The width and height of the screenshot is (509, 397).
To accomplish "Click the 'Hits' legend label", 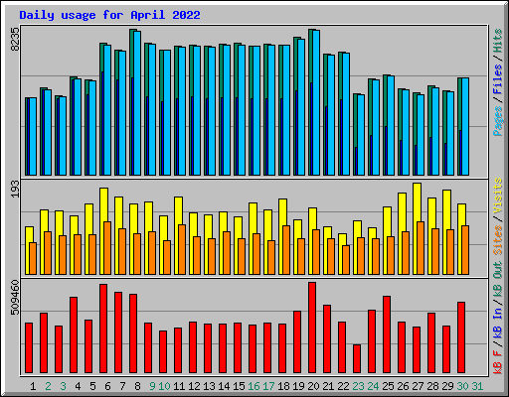I will [498, 41].
